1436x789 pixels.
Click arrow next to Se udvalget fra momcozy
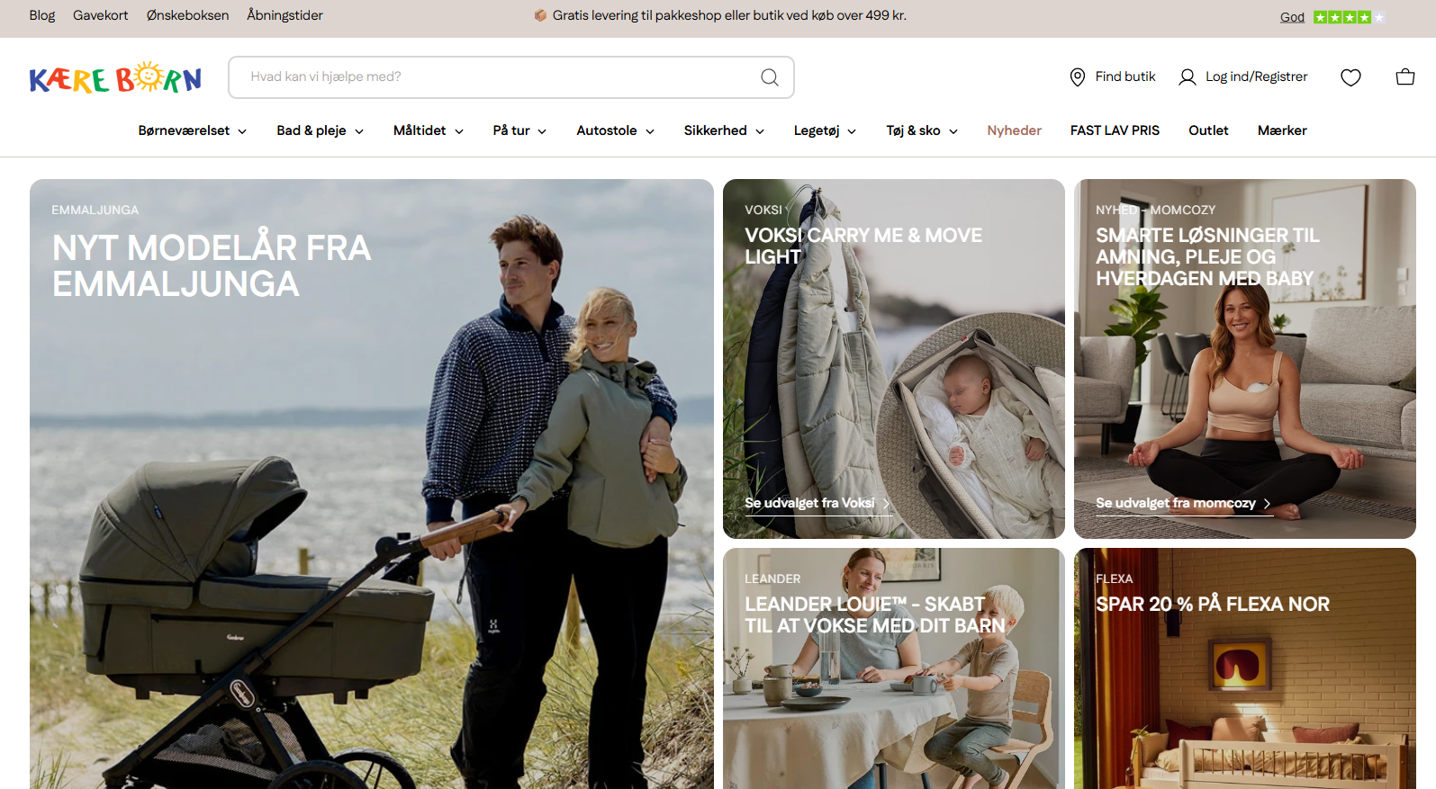click(x=1267, y=504)
